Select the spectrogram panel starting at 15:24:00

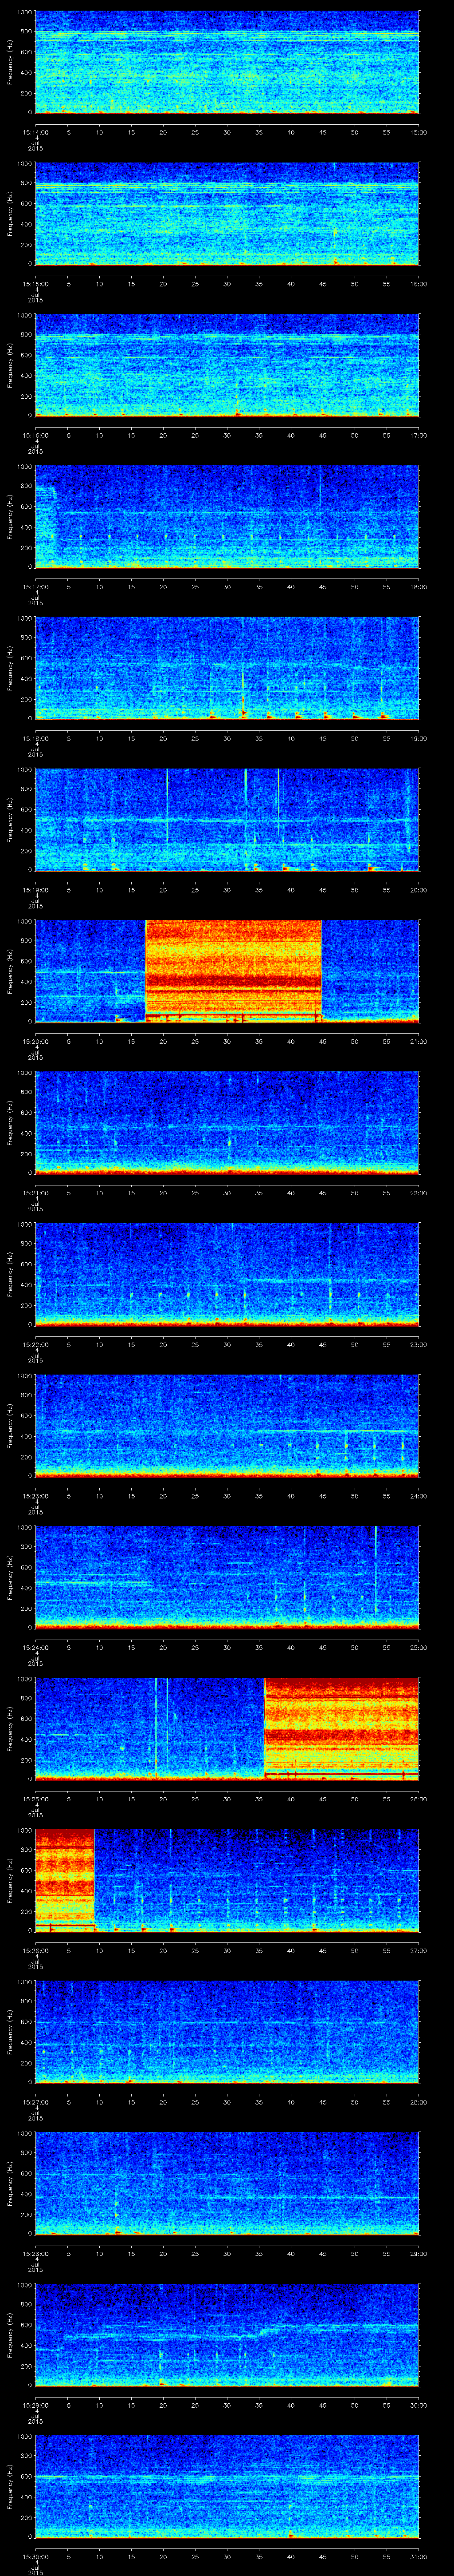click(227, 1577)
